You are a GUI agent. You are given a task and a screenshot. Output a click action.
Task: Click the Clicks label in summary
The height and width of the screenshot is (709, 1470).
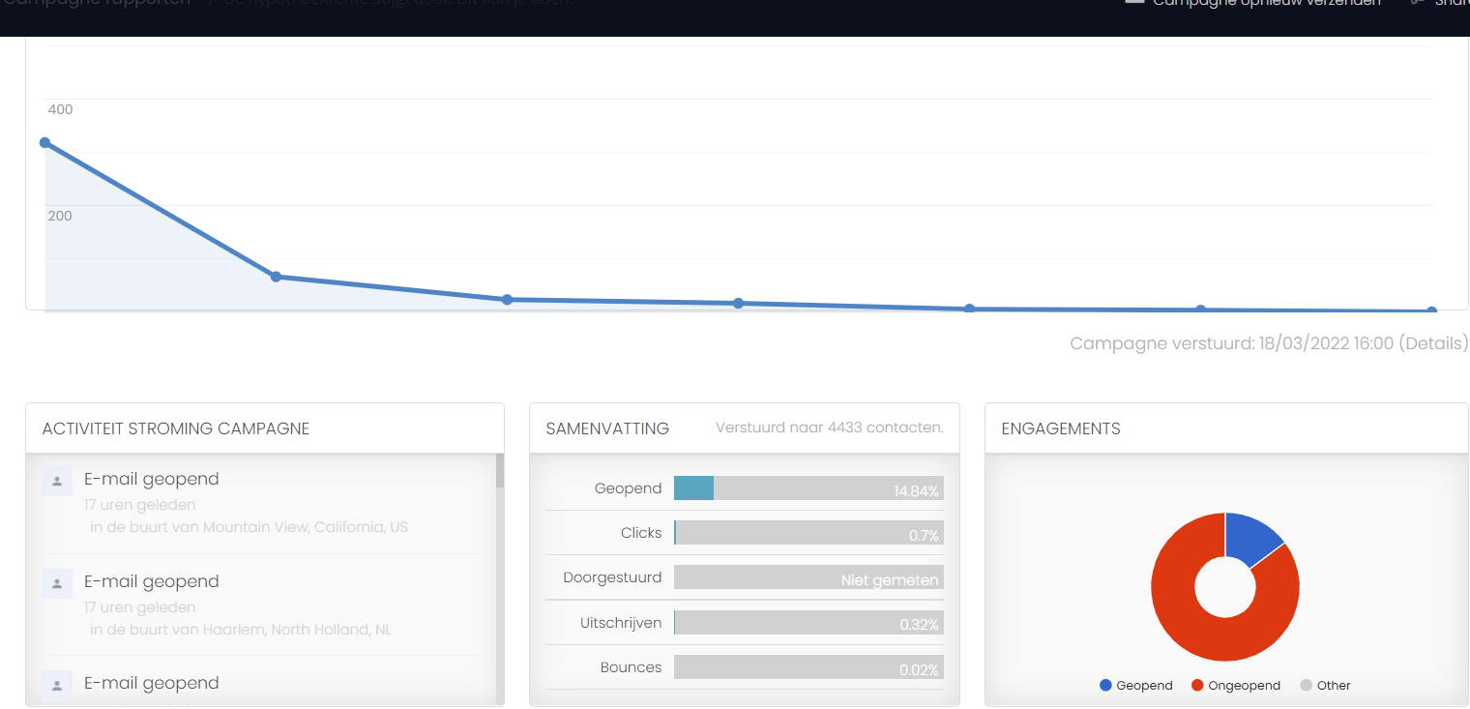tap(641, 533)
